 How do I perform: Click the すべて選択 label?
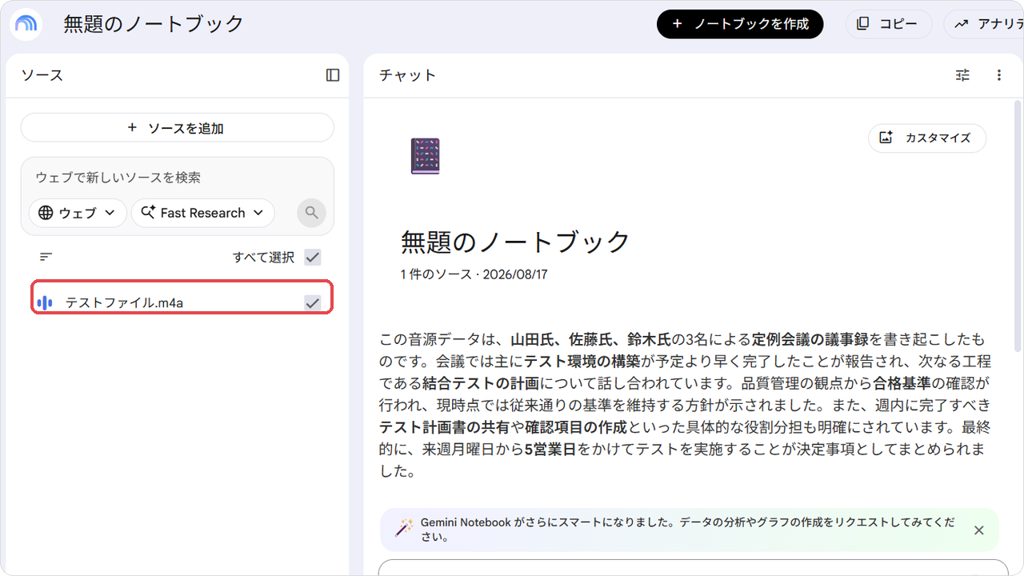click(263, 258)
